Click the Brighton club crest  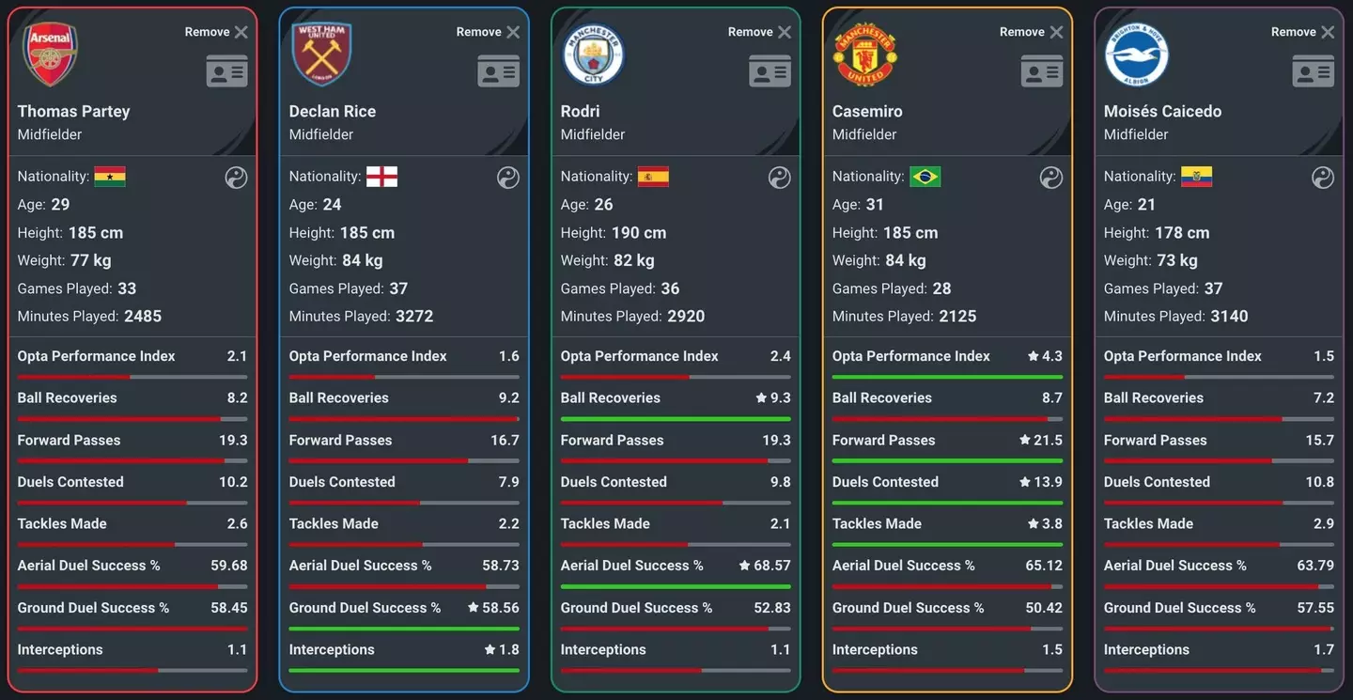(x=1136, y=54)
